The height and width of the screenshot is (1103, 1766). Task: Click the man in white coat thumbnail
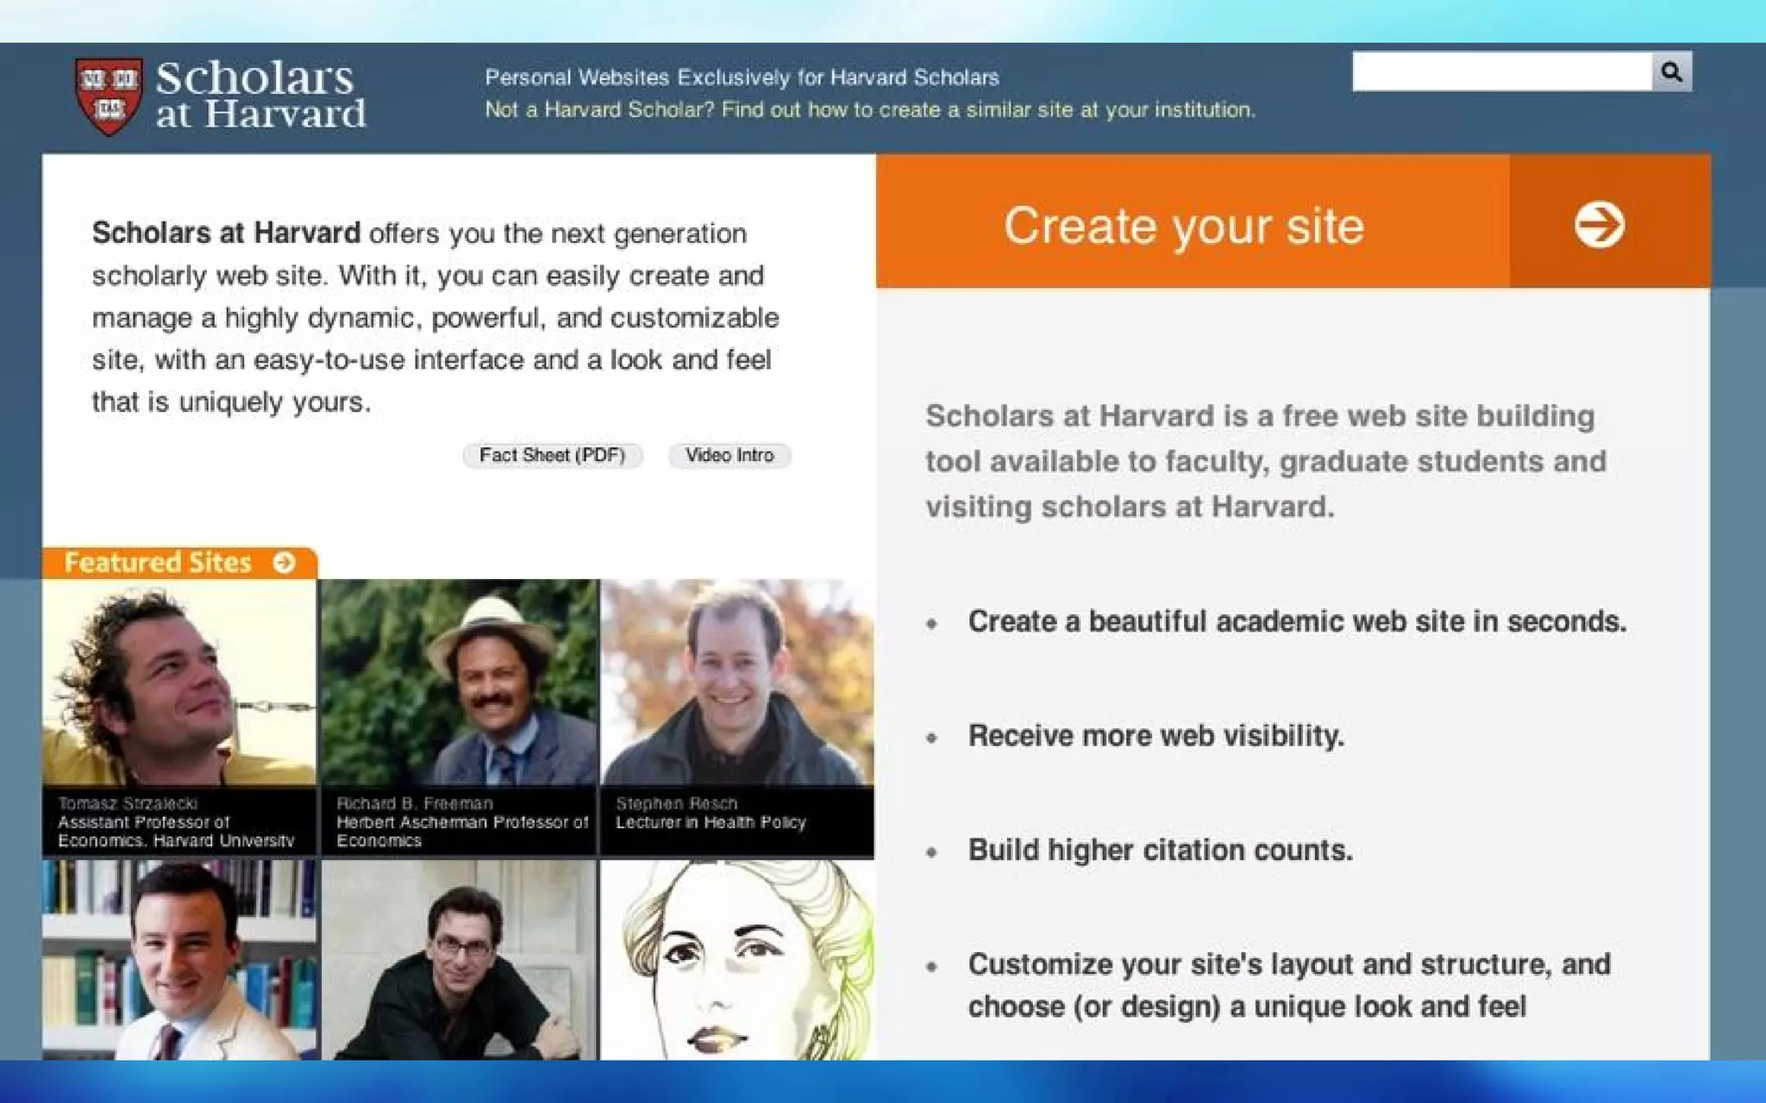pos(179,960)
